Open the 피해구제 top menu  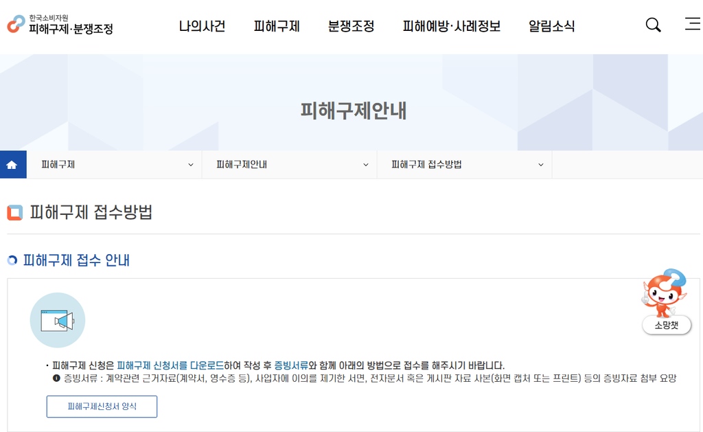tap(277, 26)
